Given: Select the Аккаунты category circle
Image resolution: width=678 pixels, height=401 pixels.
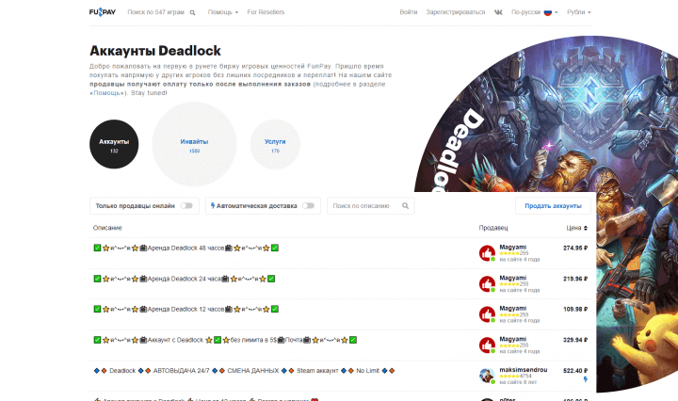Looking at the screenshot, I should tap(114, 144).
